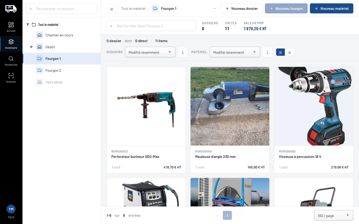Image resolution: width=359 pixels, height=224 pixels.
Task: Open the 100 / page dropdown
Action: 333,215
